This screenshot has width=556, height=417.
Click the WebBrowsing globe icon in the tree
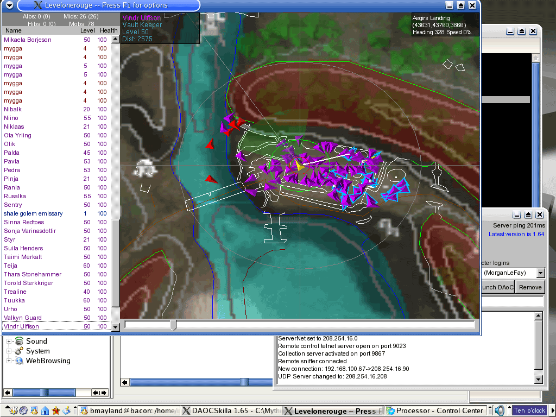pyautogui.click(x=19, y=361)
